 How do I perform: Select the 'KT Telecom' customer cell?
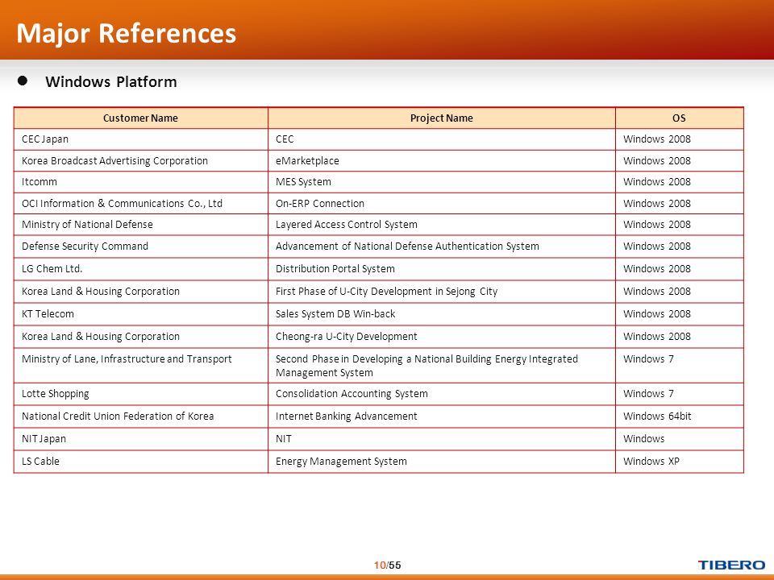(x=140, y=313)
